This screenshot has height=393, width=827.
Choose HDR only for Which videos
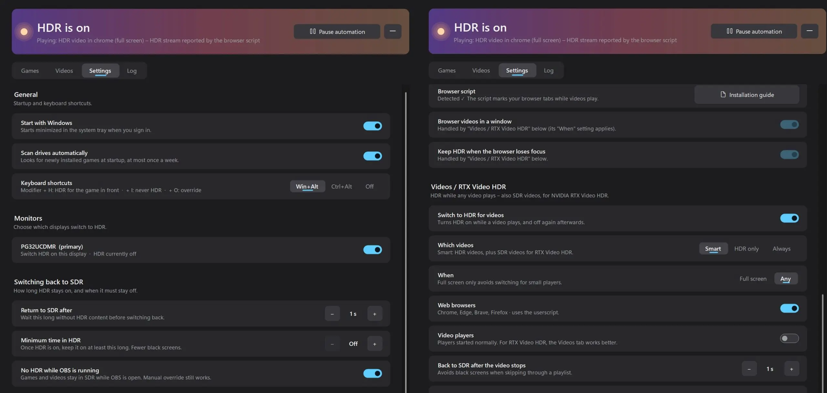tap(746, 249)
